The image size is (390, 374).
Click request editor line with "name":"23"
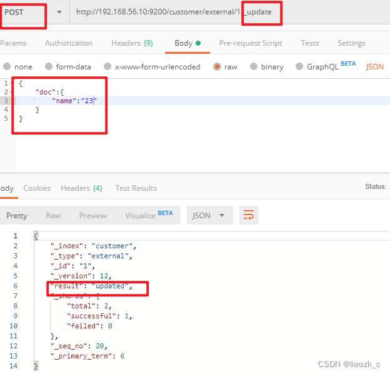coord(202,101)
